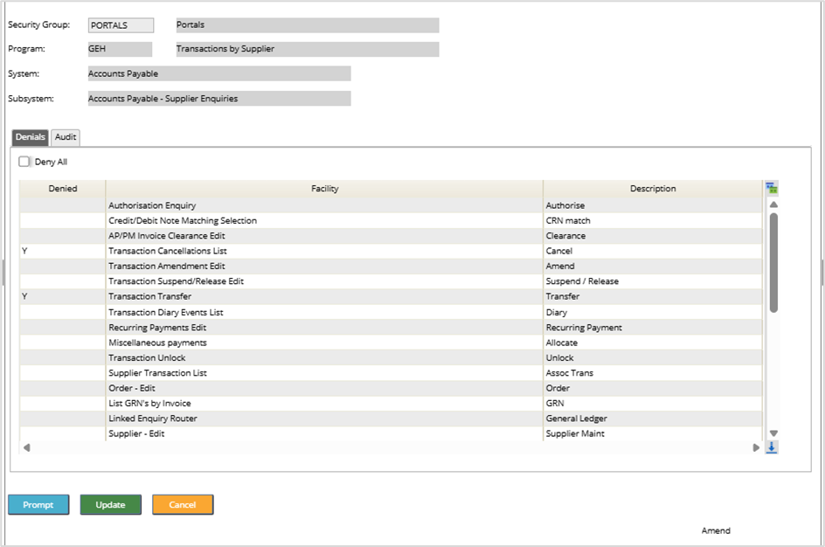The image size is (825, 547).
Task: Click the General Ledger description cell
Action: (653, 419)
